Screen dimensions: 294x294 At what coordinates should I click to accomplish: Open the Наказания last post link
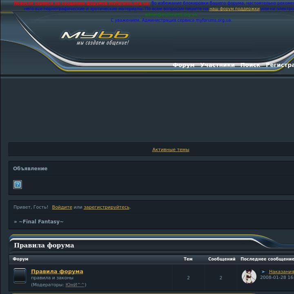point(281,272)
